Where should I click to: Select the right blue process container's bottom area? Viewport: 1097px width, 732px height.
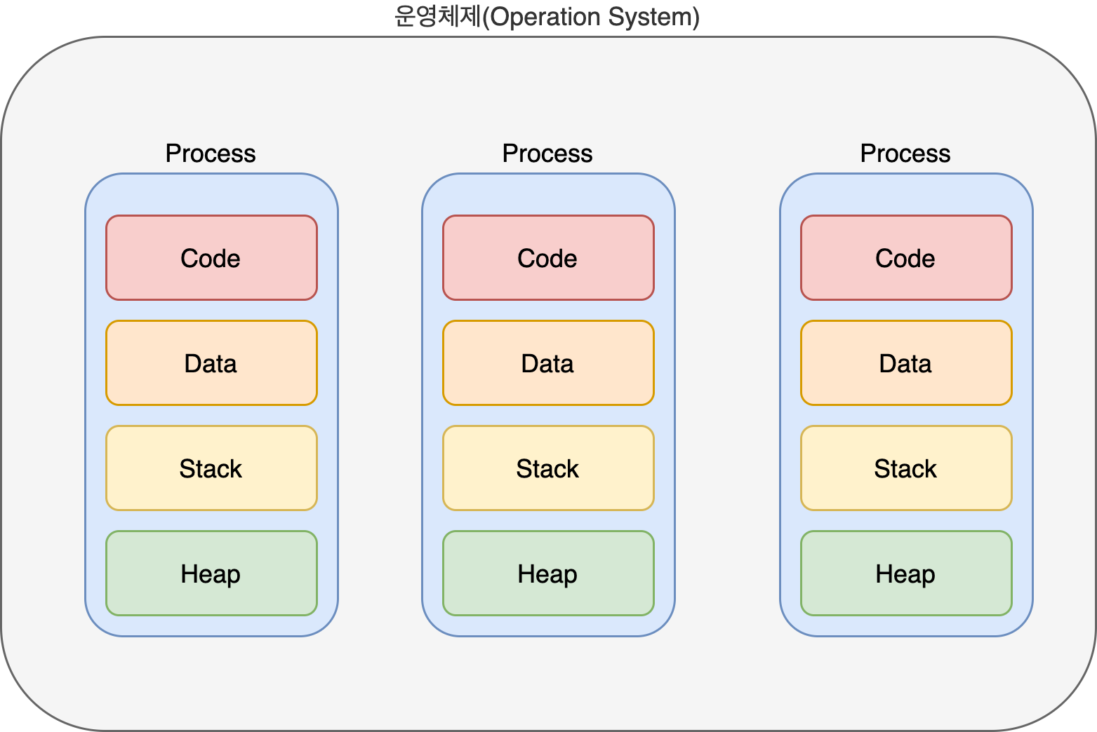[906, 626]
